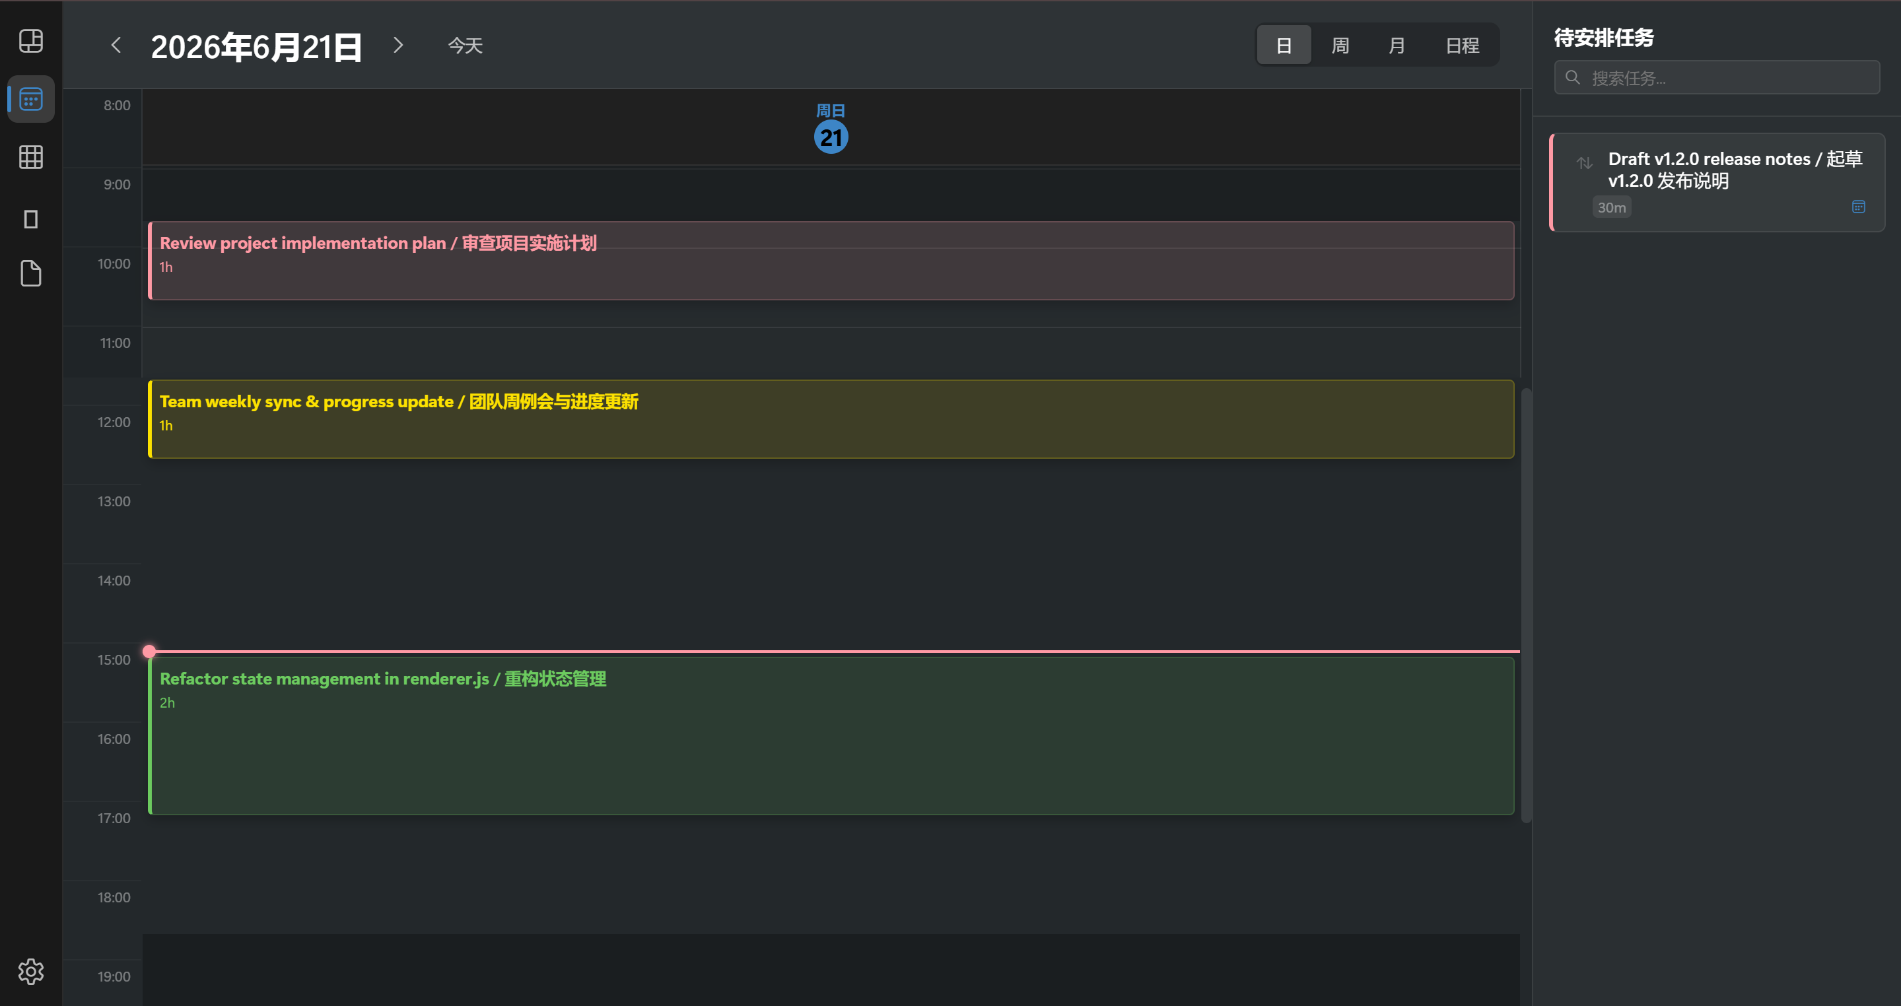Open settings gear icon
This screenshot has width=1901, height=1006.
pyautogui.click(x=30, y=971)
